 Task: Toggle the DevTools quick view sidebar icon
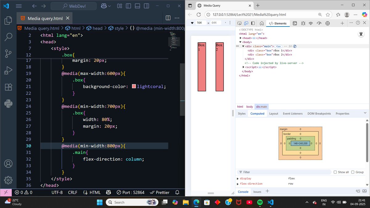click(x=253, y=23)
